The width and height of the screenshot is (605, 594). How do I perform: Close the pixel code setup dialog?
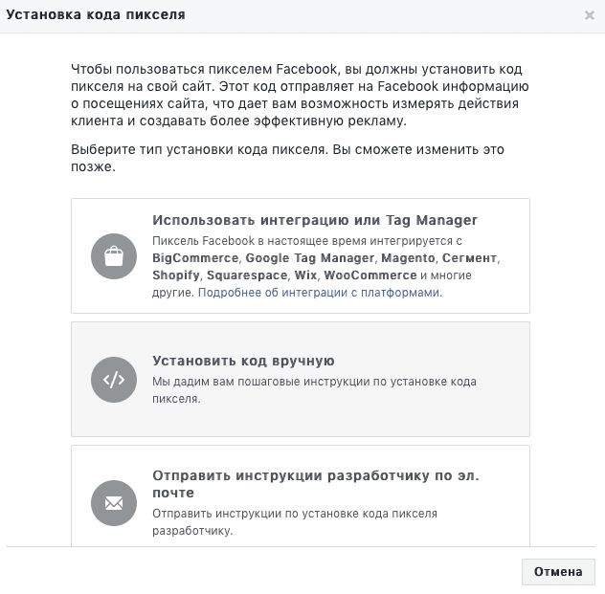click(589, 15)
